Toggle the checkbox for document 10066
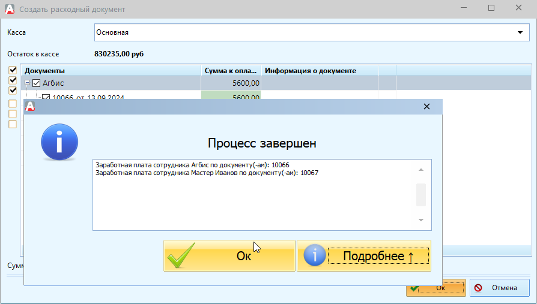 pos(46,97)
